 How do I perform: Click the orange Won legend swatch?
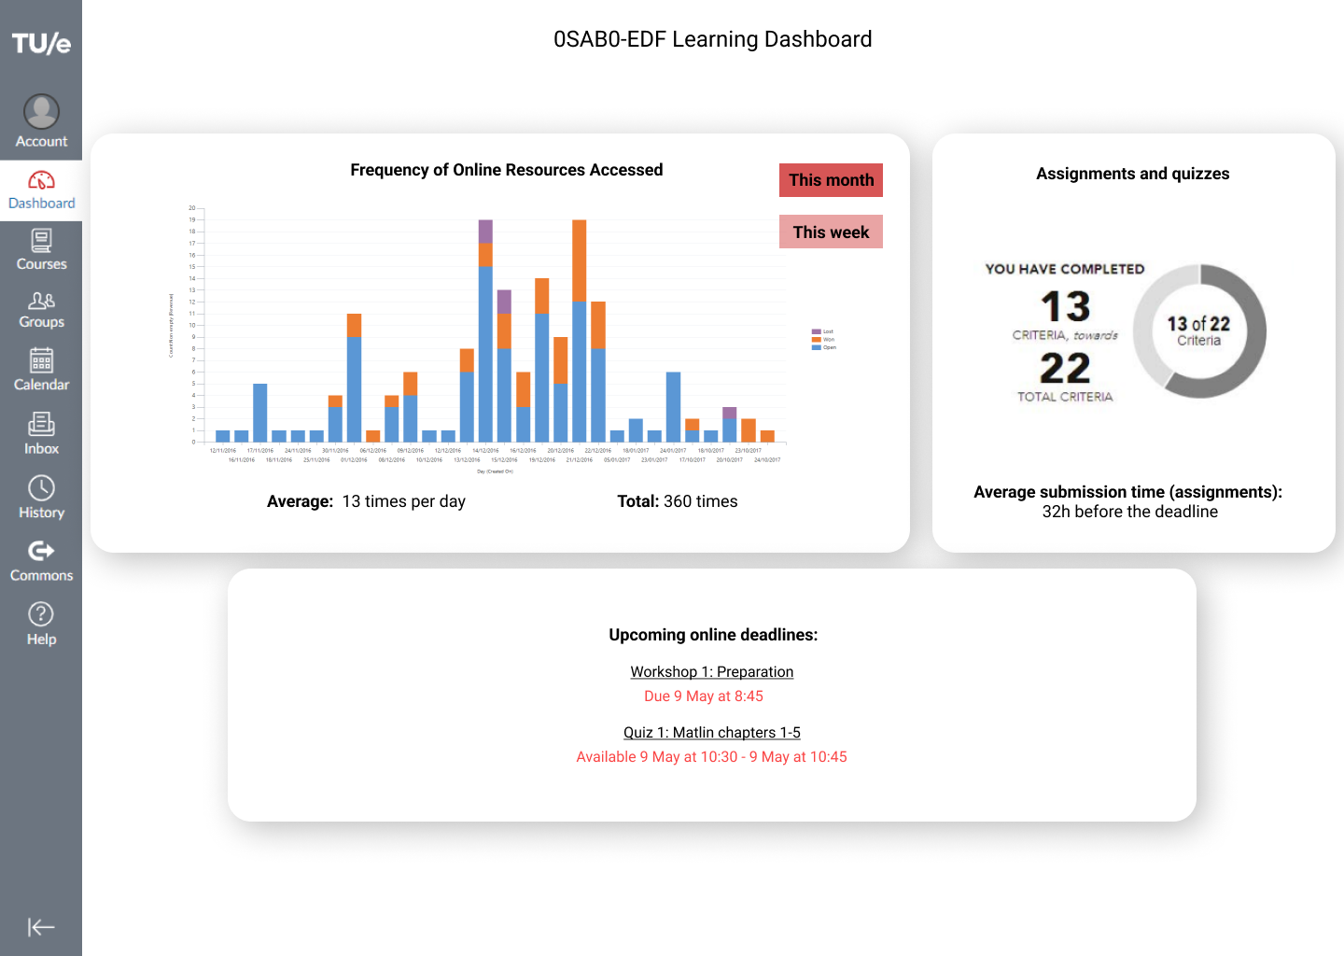point(817,340)
